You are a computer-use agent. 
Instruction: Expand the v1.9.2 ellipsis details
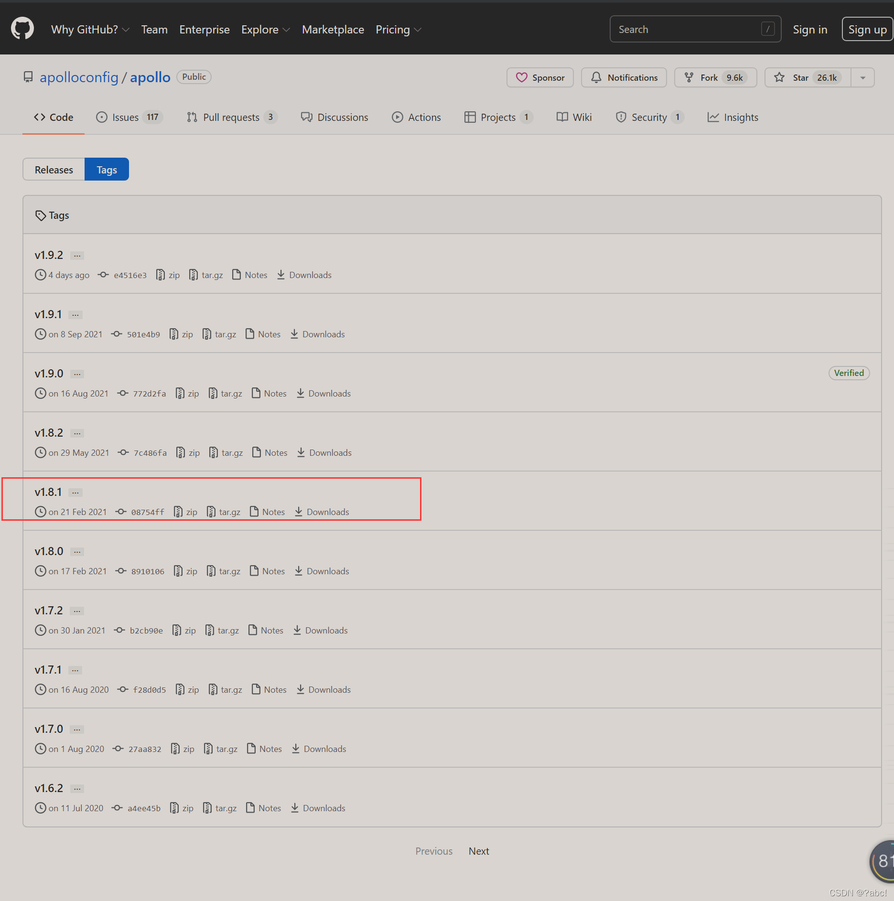(x=77, y=256)
